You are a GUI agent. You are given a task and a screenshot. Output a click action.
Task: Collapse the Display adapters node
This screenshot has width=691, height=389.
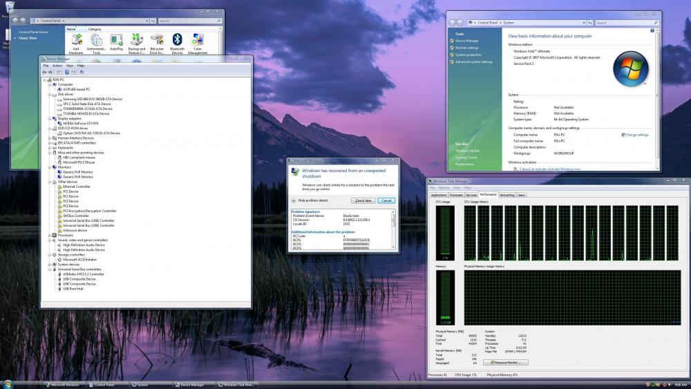50,118
